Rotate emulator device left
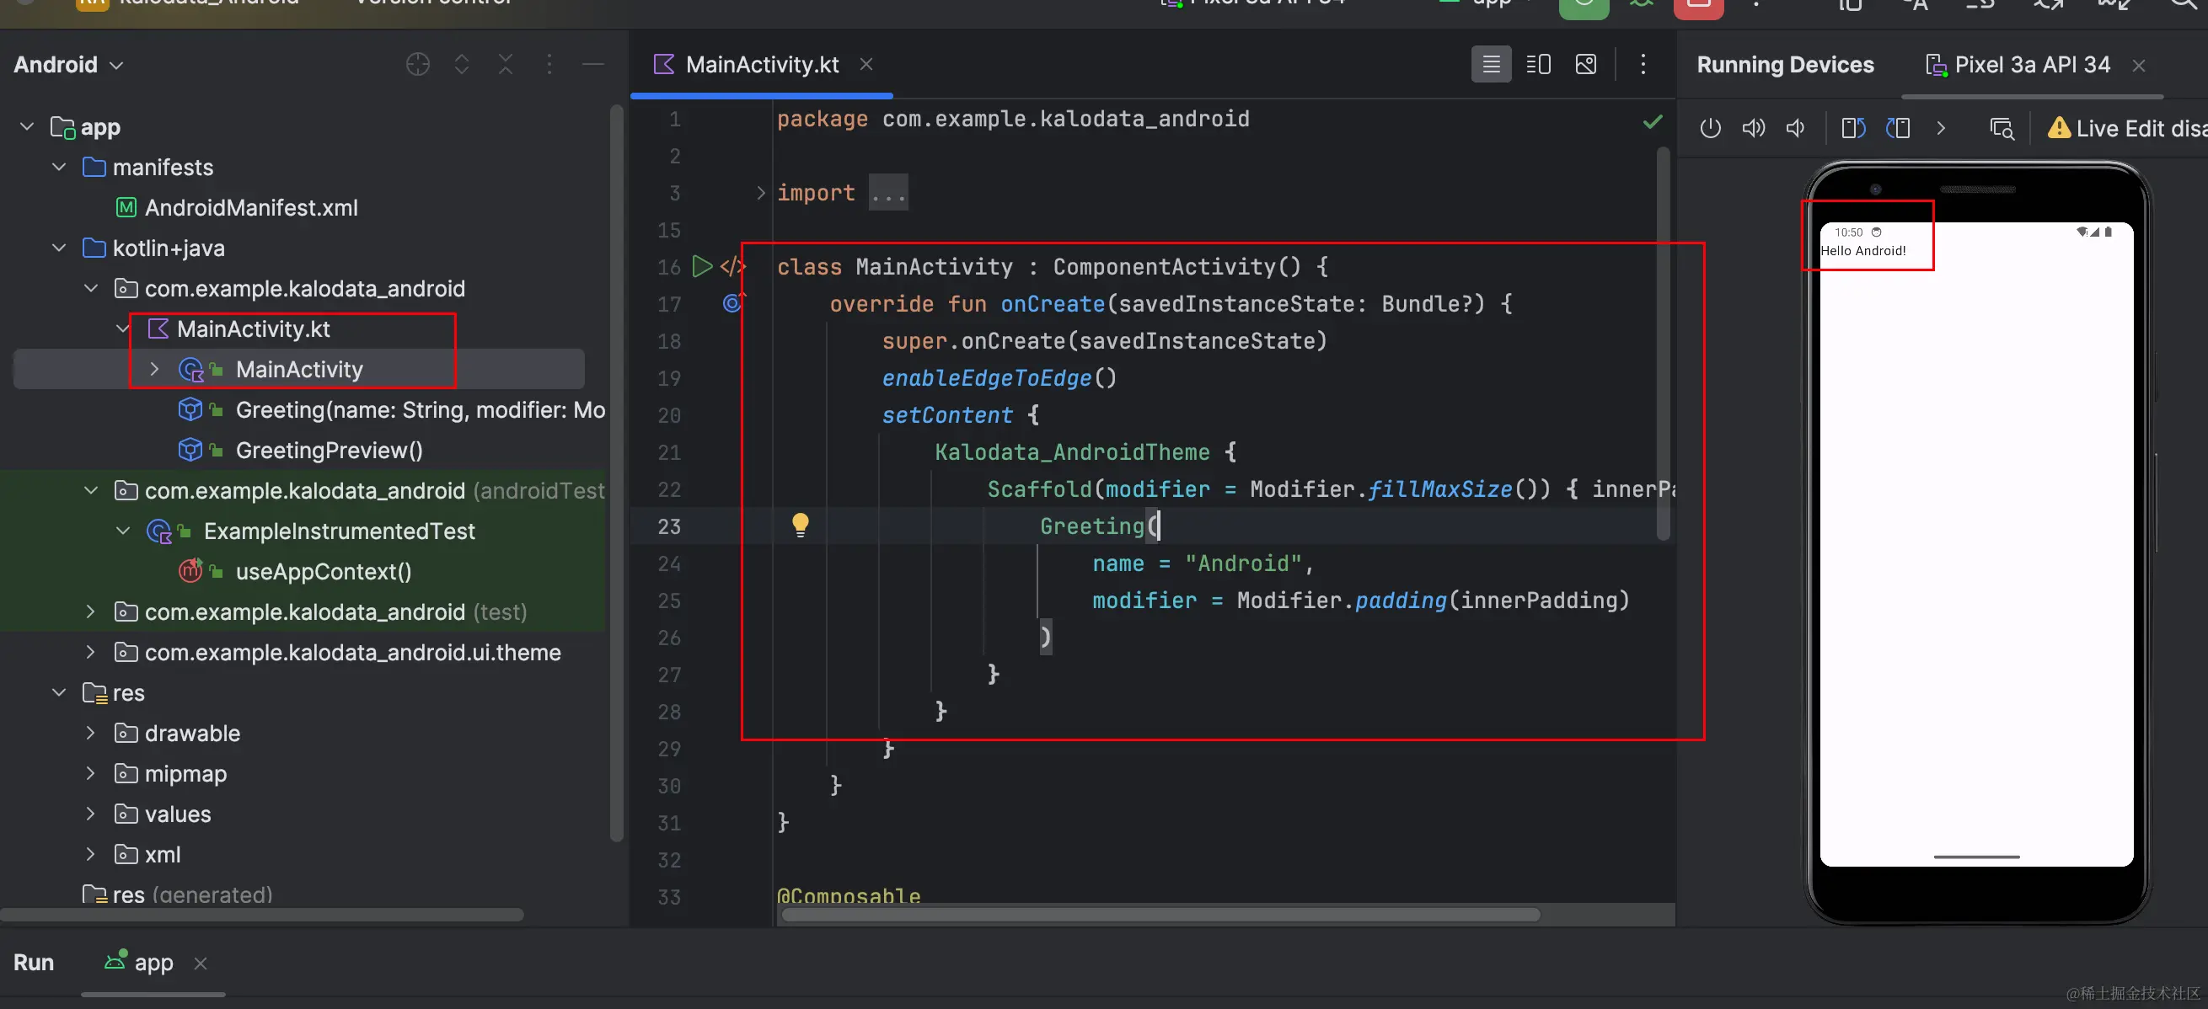 (1853, 129)
